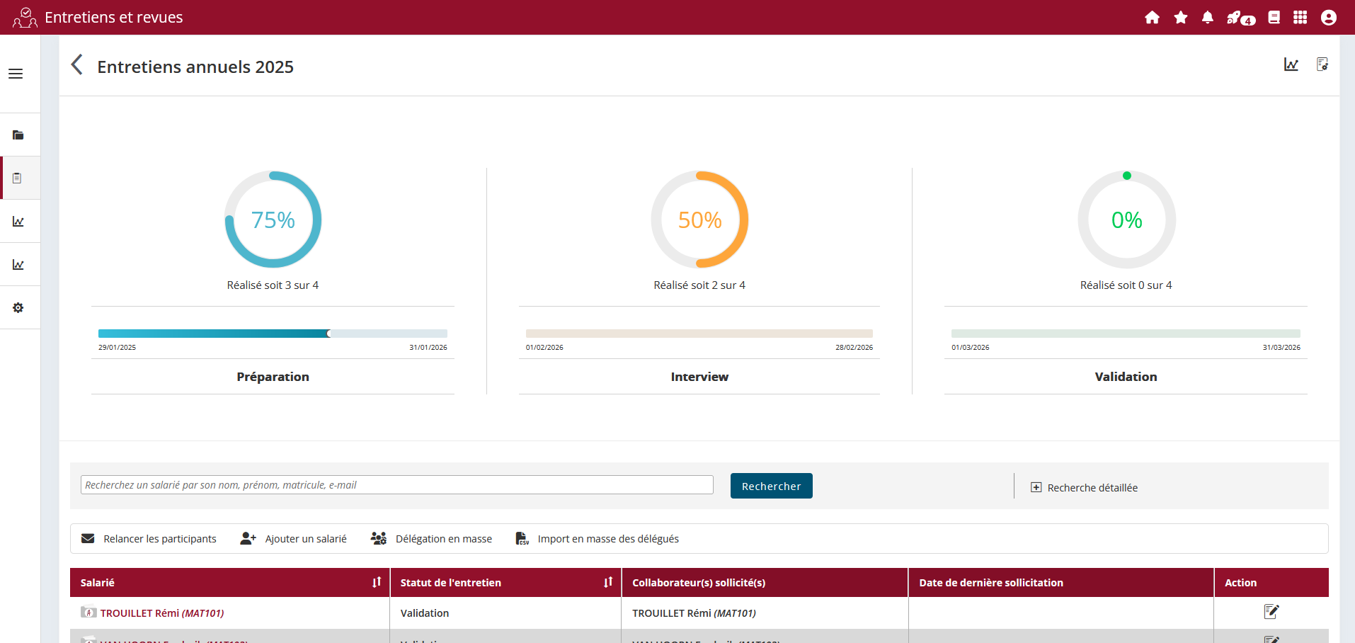Click the home icon in top bar
Screen dimensions: 1355x643
(1152, 18)
